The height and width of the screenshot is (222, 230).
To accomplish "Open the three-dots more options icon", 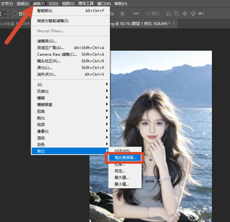I will pyautogui.click(x=136, y=14).
